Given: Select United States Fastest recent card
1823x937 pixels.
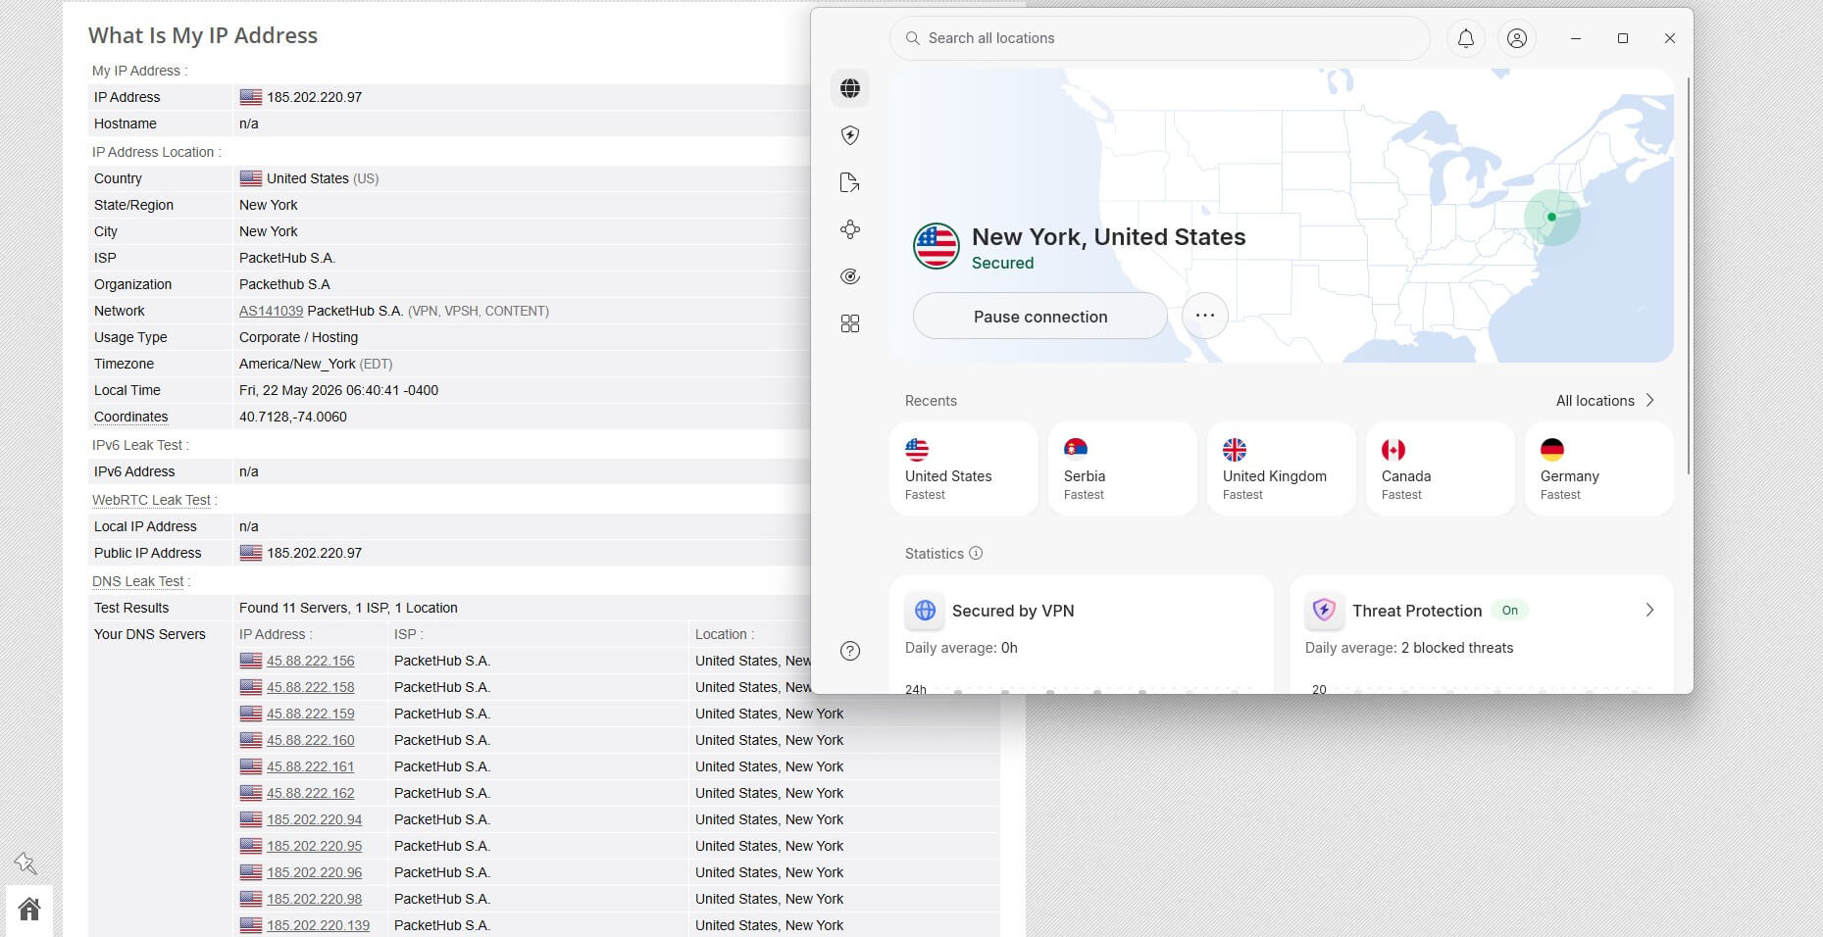Looking at the screenshot, I should pos(964,468).
